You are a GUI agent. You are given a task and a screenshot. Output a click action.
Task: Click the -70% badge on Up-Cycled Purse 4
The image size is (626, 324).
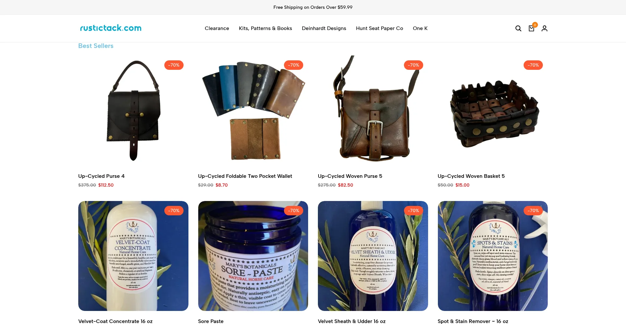(174, 65)
